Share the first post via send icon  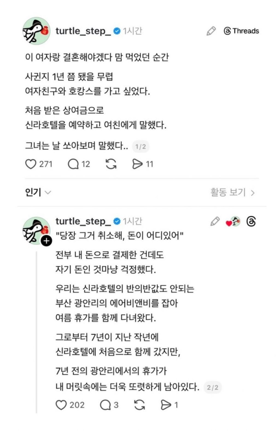[137, 164]
